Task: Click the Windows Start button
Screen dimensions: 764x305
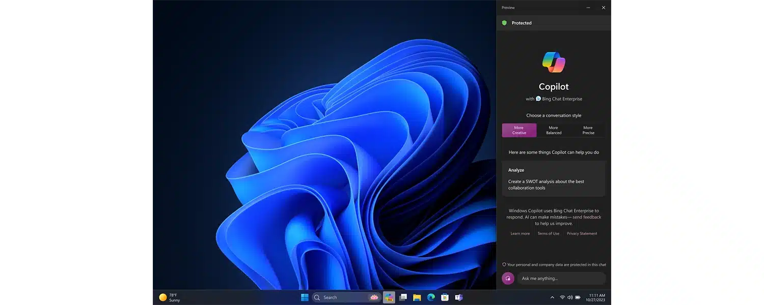Action: click(305, 297)
